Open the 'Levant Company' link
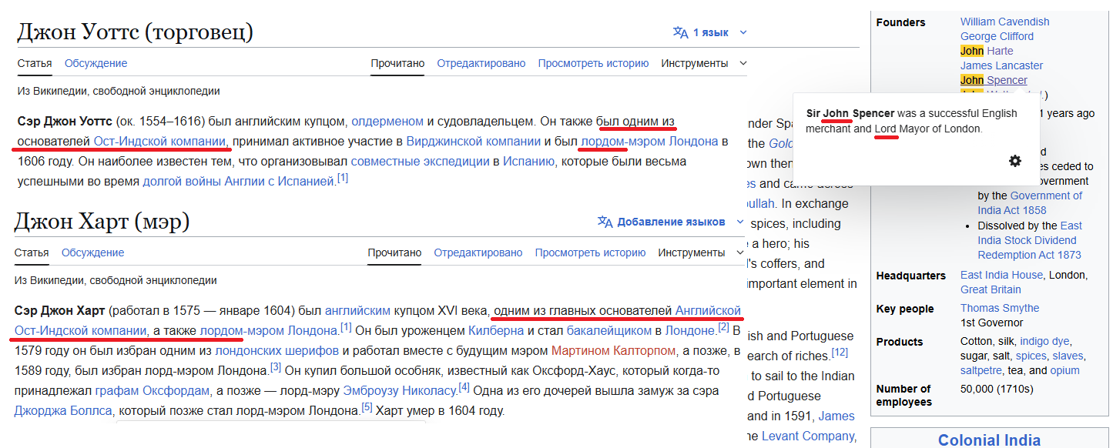Viewport: 1113px width, 448px height. (809, 436)
